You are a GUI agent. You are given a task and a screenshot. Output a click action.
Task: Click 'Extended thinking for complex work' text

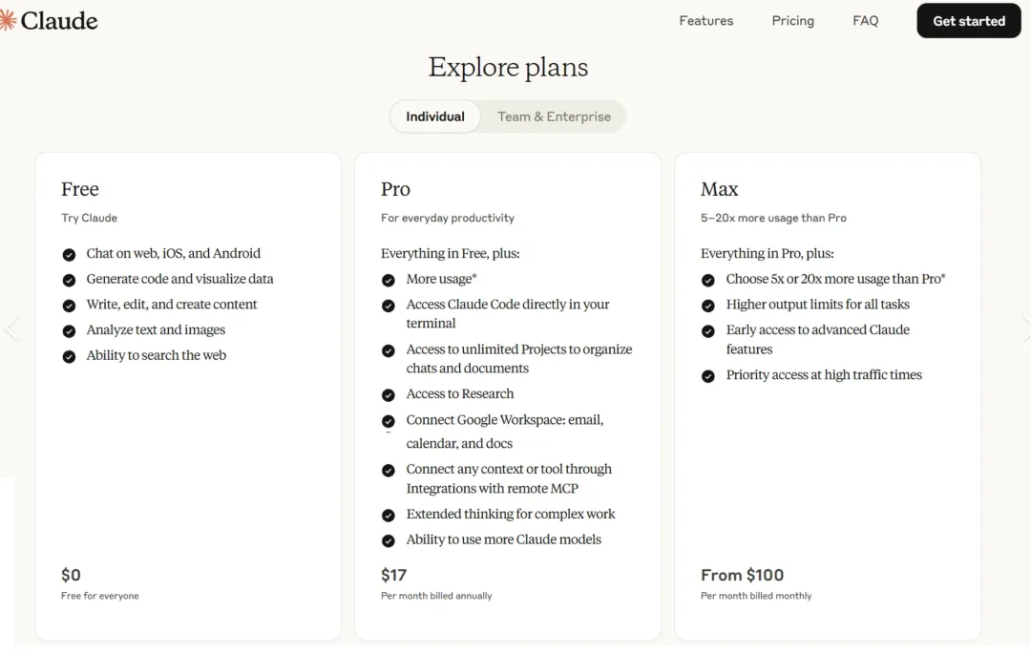tap(511, 514)
